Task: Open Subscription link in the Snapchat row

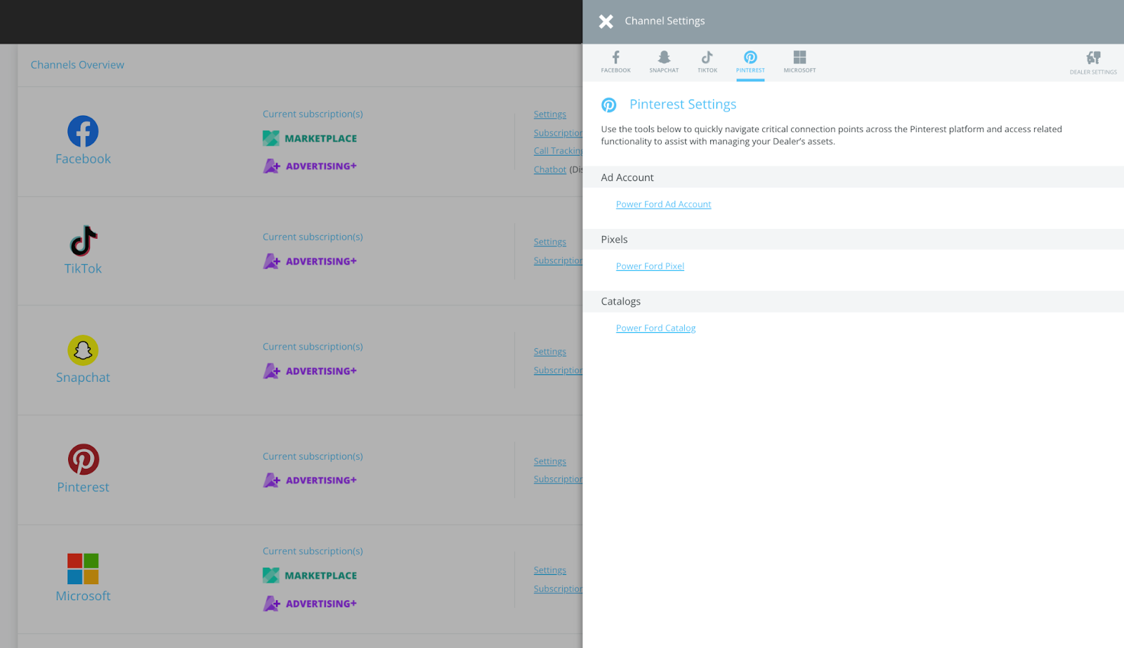Action: (558, 370)
